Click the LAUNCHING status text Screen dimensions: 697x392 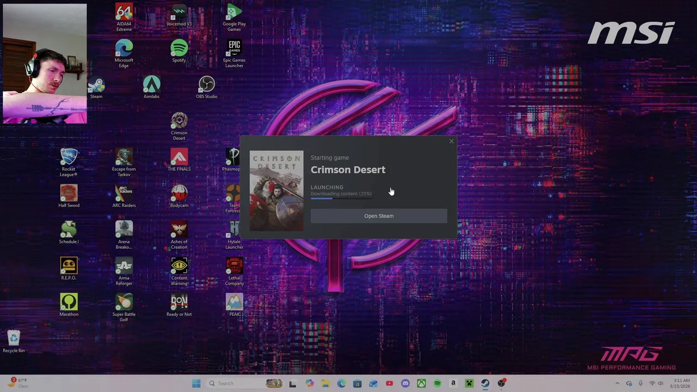pyautogui.click(x=327, y=187)
